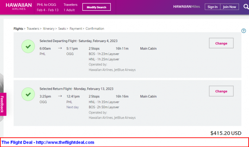Image resolution: width=249 pixels, height=147 pixels.
Task: Click the Hawaiian Airlines logo
Action: pos(19,7)
